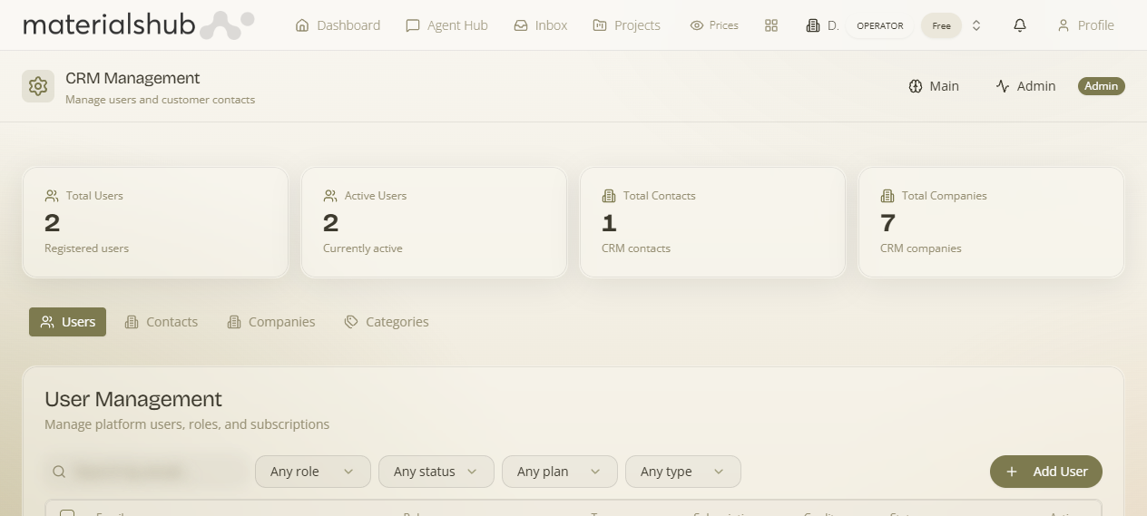The width and height of the screenshot is (1147, 516).
Task: Click the search magnifier icon
Action: 59,472
